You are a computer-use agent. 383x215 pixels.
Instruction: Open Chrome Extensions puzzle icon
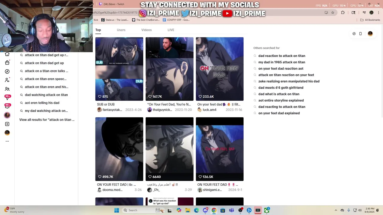343,13
